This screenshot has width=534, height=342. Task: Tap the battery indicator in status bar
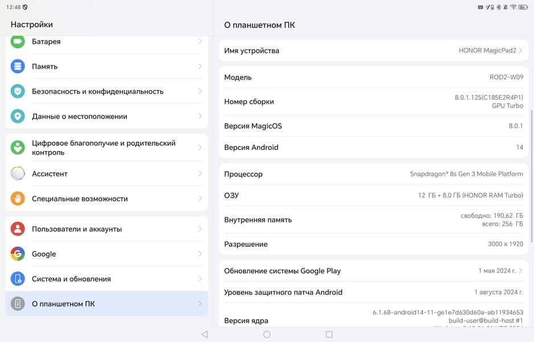[523, 7]
